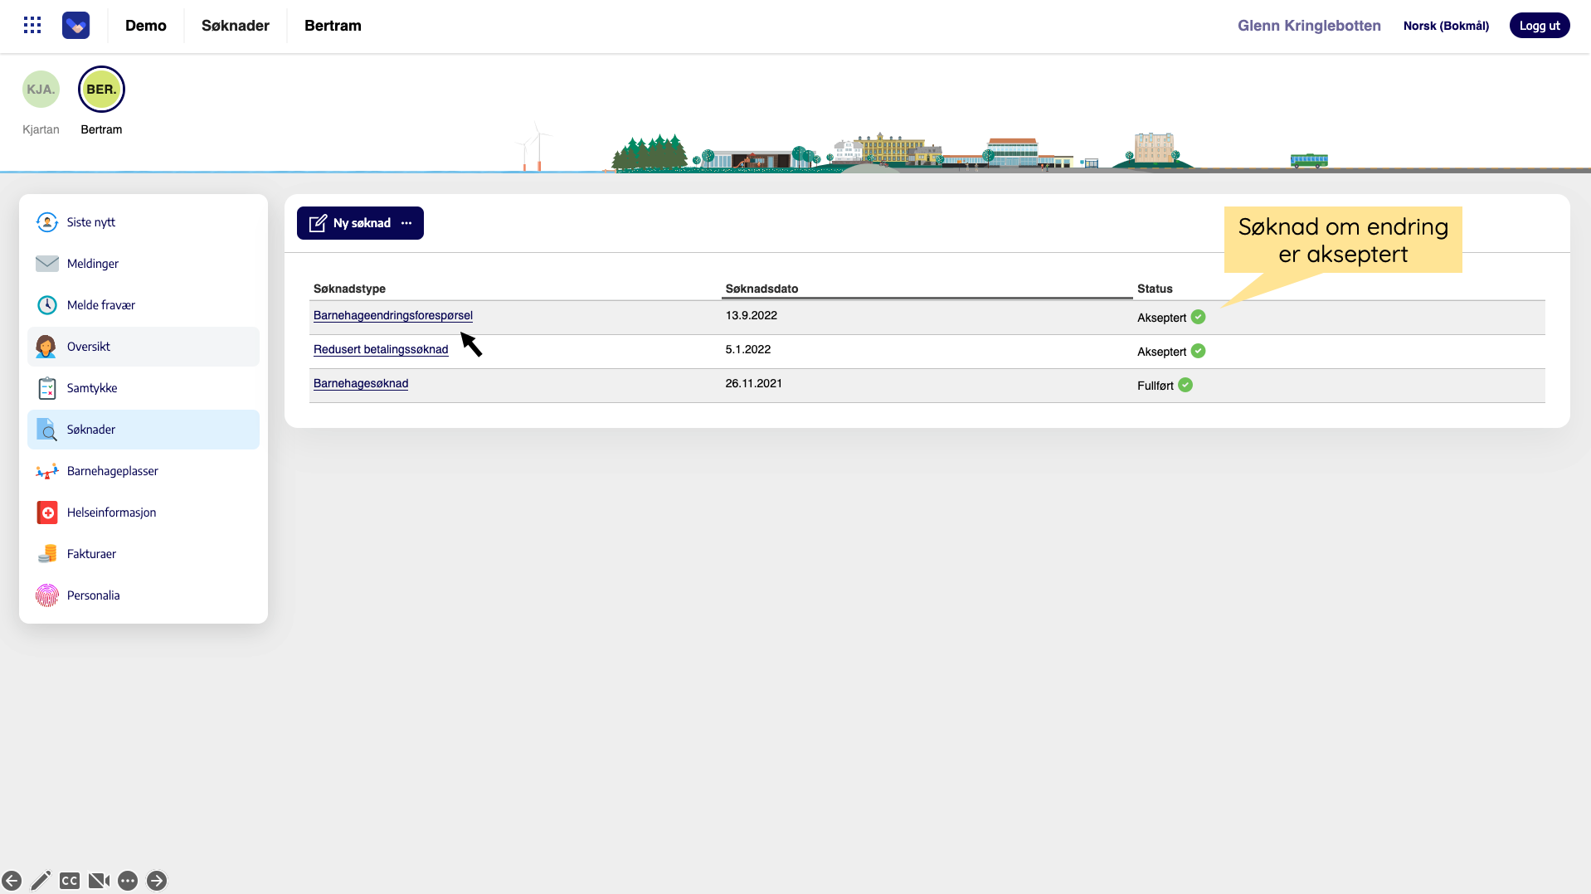Toggle the camera off button

pos(99,881)
